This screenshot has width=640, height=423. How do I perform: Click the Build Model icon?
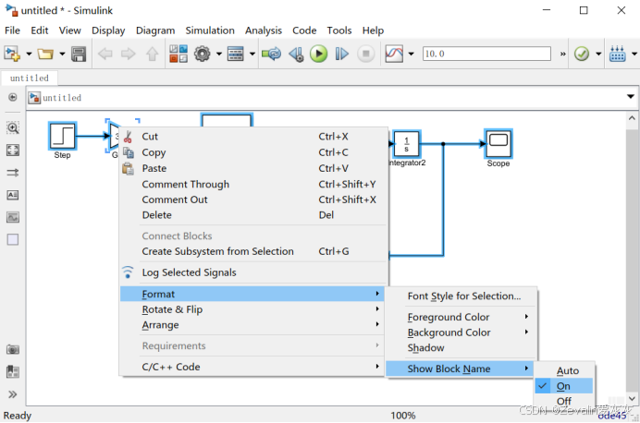pos(617,54)
